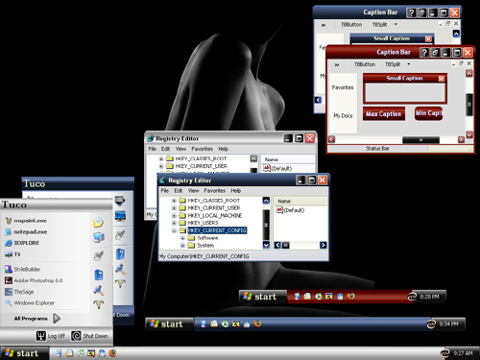480x360 pixels.
Task: Click the start button on the red taskbar
Action: pyautogui.click(x=263, y=297)
